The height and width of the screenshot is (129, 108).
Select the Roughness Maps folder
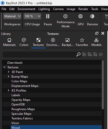click(x=23, y=109)
